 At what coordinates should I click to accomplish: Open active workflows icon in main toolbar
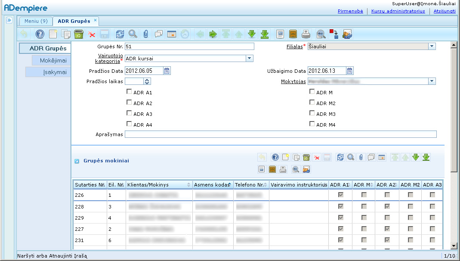tap(334, 34)
